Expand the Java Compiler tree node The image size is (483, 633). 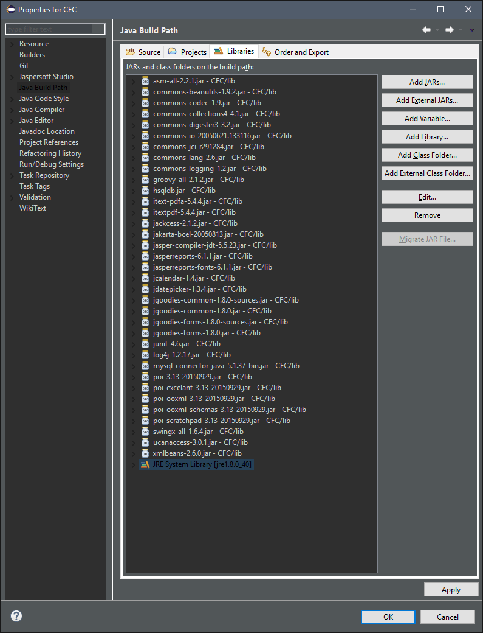12,110
